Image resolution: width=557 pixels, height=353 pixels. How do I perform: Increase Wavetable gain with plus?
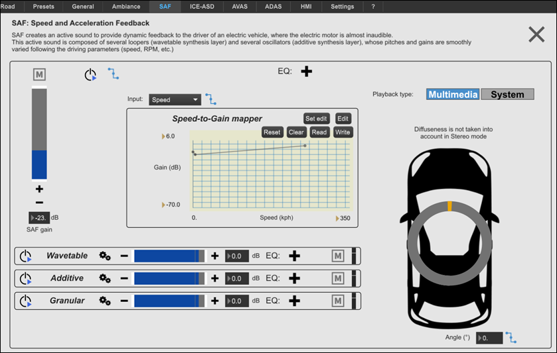[x=215, y=256]
